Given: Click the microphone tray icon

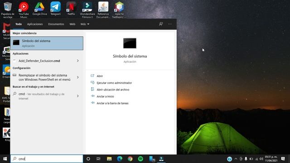Looking at the screenshot, I should (246, 159).
